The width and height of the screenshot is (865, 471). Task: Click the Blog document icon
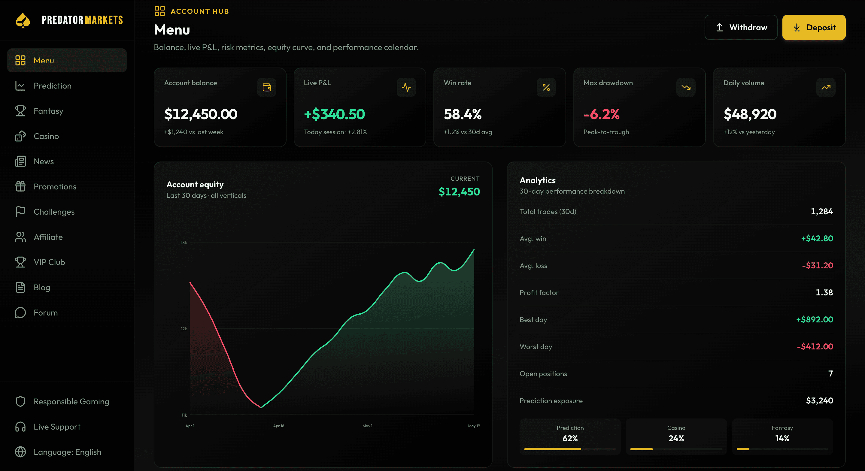point(20,287)
